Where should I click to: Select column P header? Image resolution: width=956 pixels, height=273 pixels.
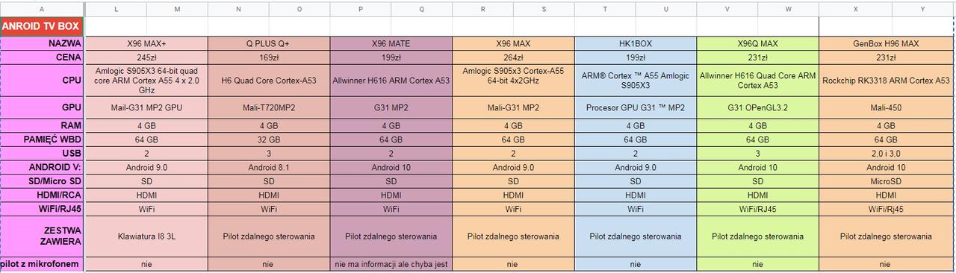(x=361, y=8)
